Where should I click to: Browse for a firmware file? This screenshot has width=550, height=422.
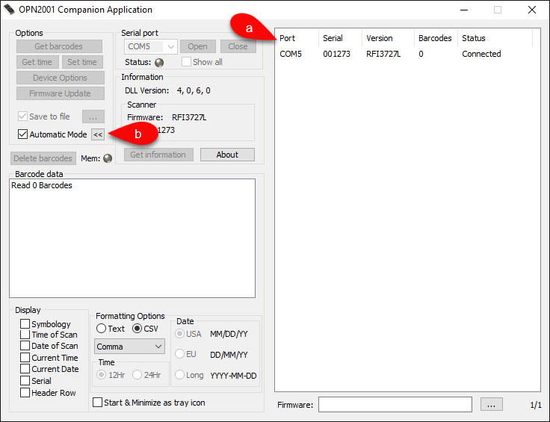tap(492, 405)
